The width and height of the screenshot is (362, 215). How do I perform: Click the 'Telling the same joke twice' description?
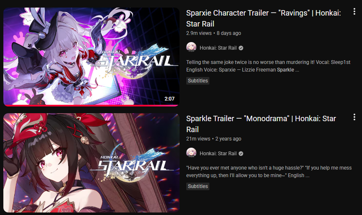268,66
